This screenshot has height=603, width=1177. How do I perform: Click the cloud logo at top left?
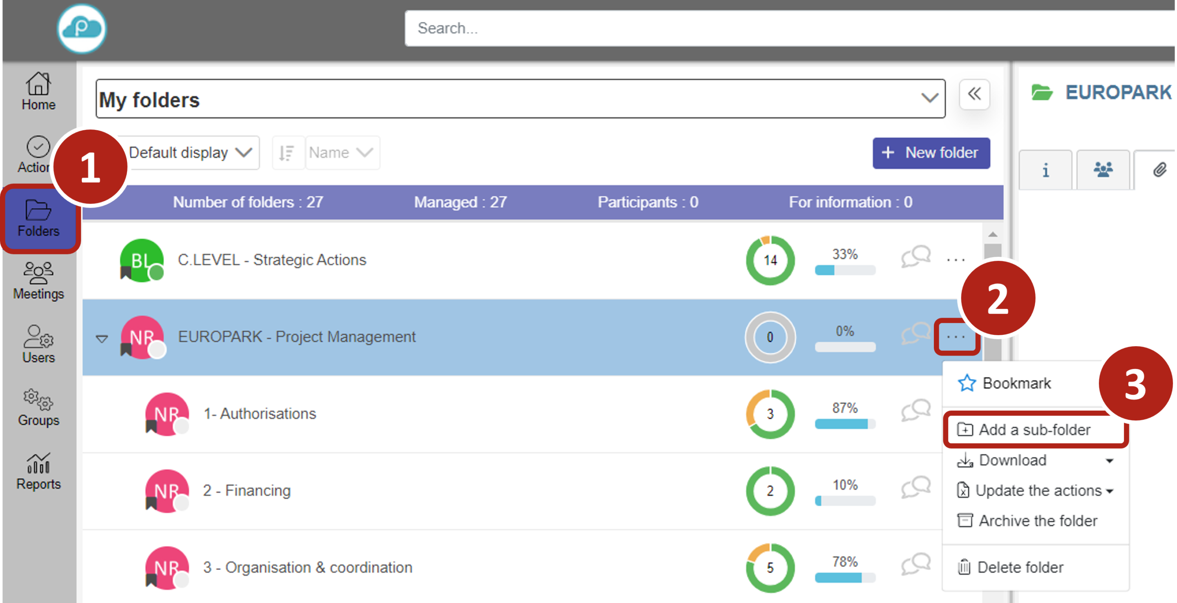click(82, 28)
